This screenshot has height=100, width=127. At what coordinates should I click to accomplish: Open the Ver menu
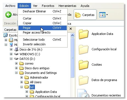(x=35, y=6)
